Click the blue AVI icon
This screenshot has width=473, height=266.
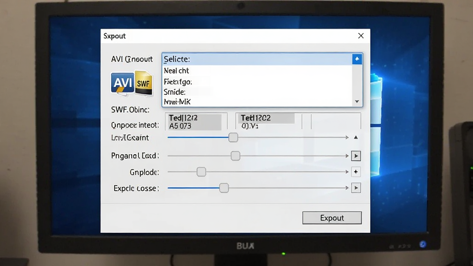click(x=122, y=83)
